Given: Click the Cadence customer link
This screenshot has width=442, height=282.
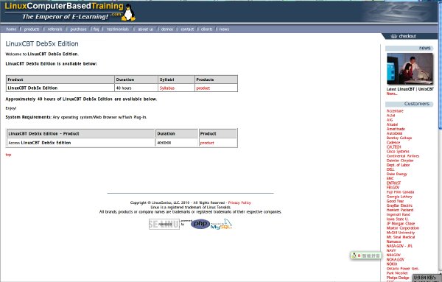Looking at the screenshot, I should 393,143.
